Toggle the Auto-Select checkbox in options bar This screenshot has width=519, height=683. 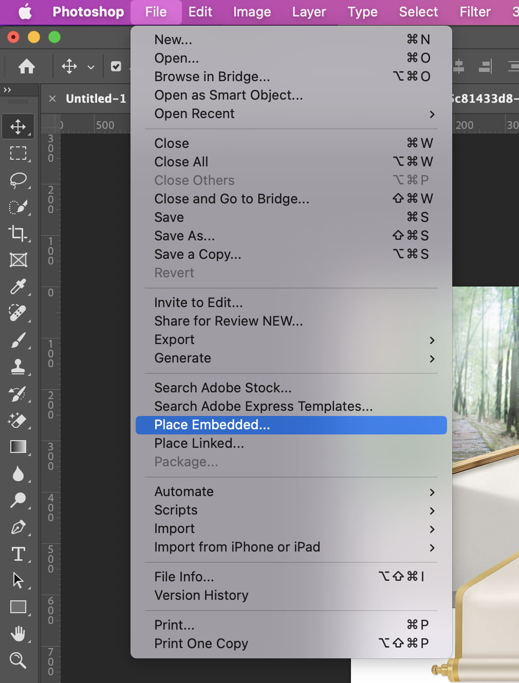(x=116, y=66)
